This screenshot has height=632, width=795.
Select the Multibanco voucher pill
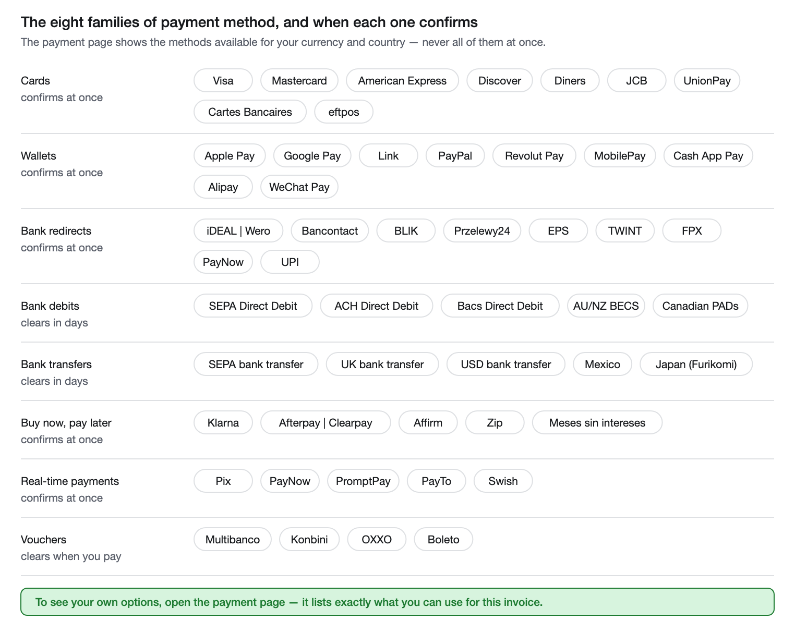(x=233, y=539)
